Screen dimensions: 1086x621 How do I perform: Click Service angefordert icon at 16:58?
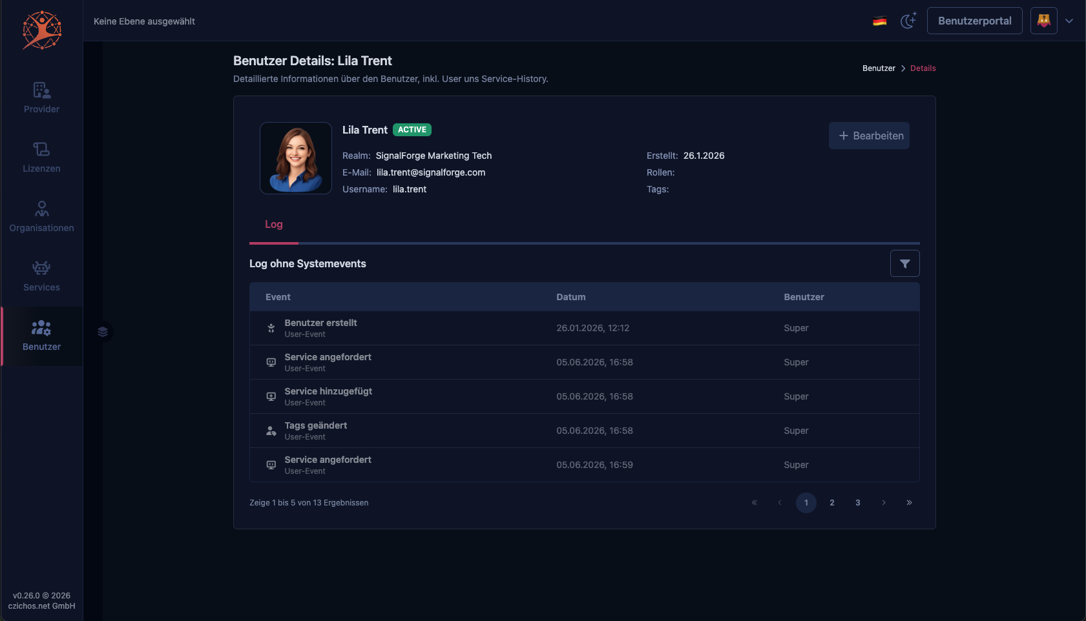[x=271, y=362]
